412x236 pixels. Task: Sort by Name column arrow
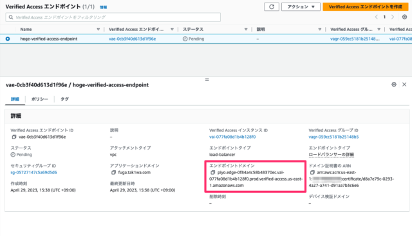click(98, 29)
